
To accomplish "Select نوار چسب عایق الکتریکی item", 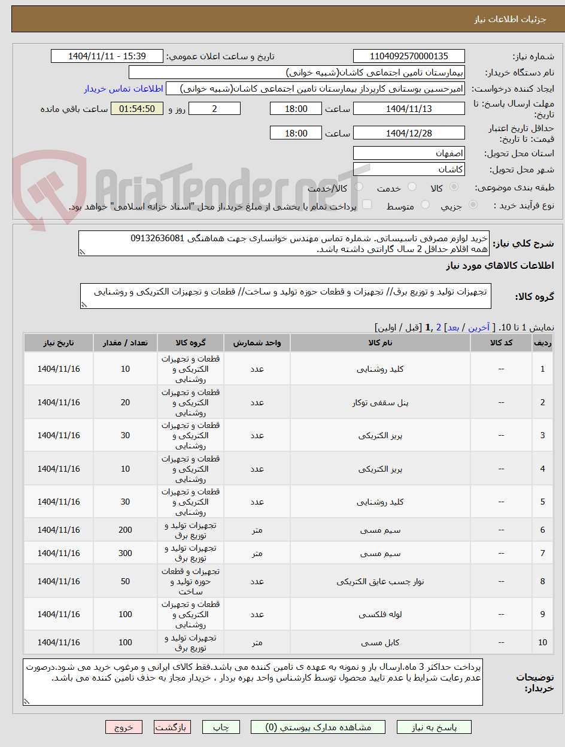I will pos(381,581).
